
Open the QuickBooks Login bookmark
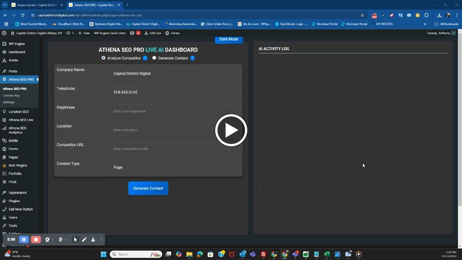point(291,24)
